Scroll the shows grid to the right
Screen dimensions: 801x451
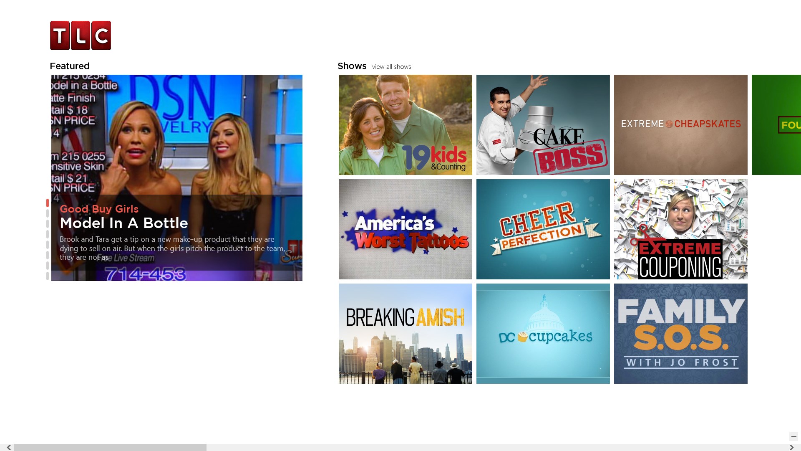click(x=792, y=447)
